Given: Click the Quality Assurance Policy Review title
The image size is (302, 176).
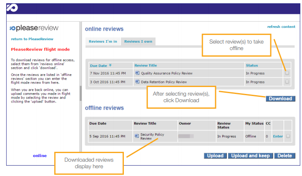Looking at the screenshot, I should tap(167, 73).
